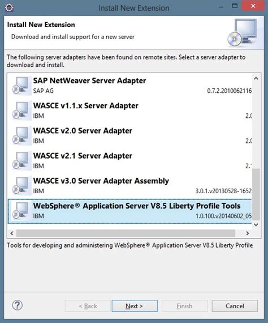Click version 0.7.2.2010062116 of SAP adapter
Viewport: 268px width, 323px height.
(x=229, y=91)
